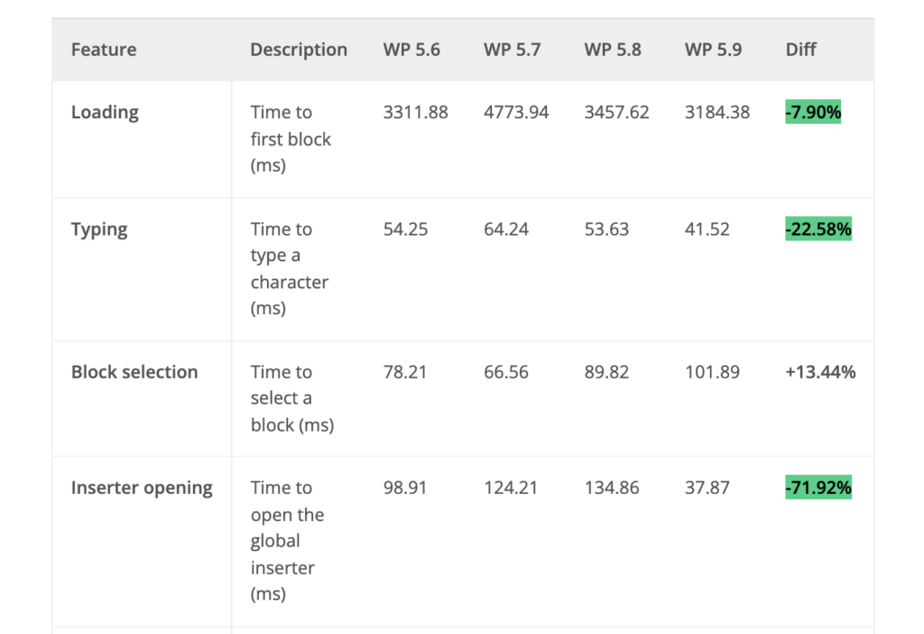Click the 41.52 typing time cell

click(707, 229)
